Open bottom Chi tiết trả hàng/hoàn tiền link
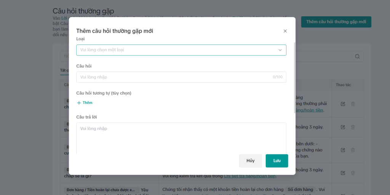The height and width of the screenshot is (195, 390). pyautogui.click(x=250, y=176)
